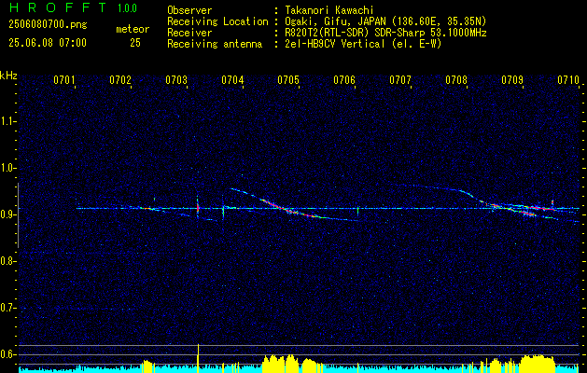Click the 2el-HB9CV Vertical antenna text
The height and width of the screenshot is (373, 587).
pos(363,44)
